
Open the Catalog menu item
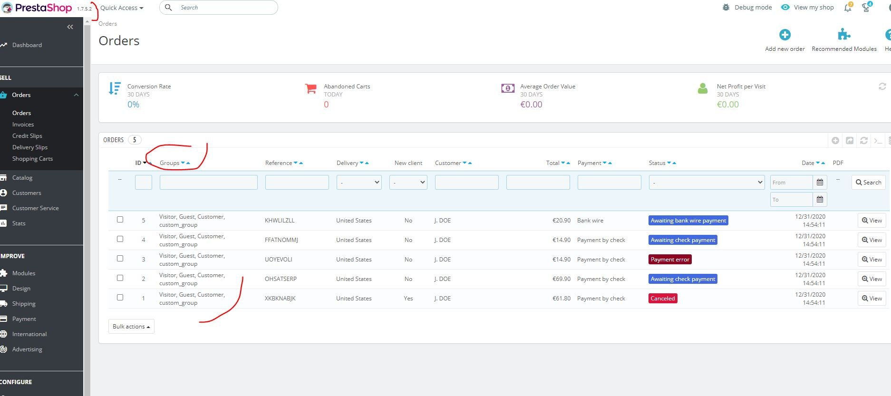click(22, 178)
